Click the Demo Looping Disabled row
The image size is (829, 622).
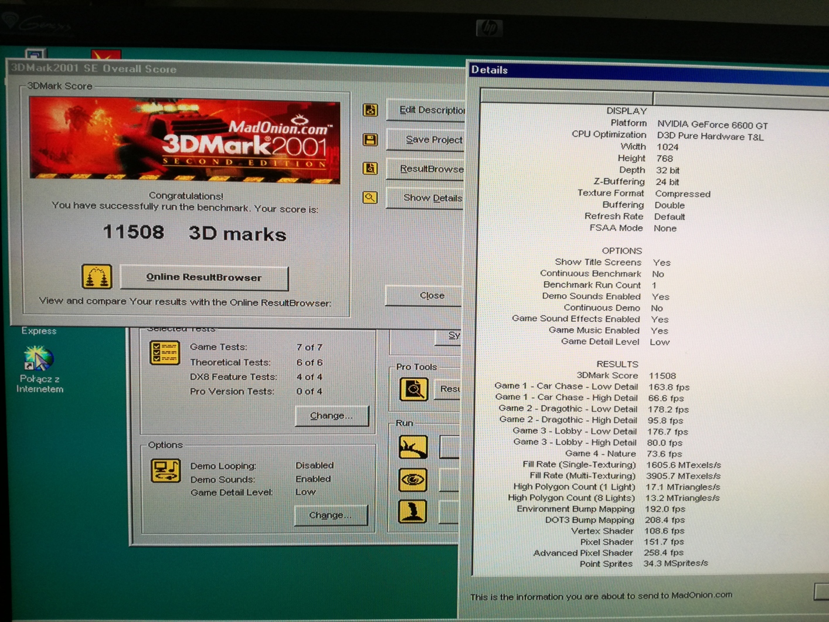click(262, 465)
